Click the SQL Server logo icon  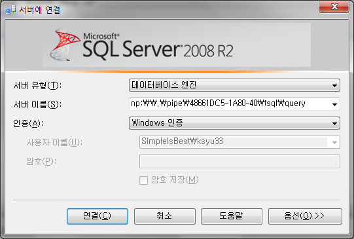click(65, 45)
